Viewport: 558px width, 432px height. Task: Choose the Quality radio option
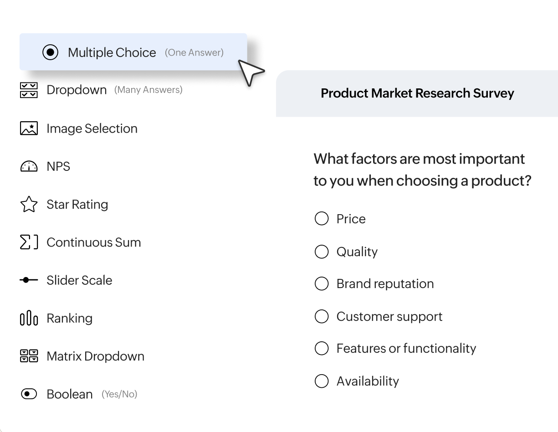tap(322, 252)
